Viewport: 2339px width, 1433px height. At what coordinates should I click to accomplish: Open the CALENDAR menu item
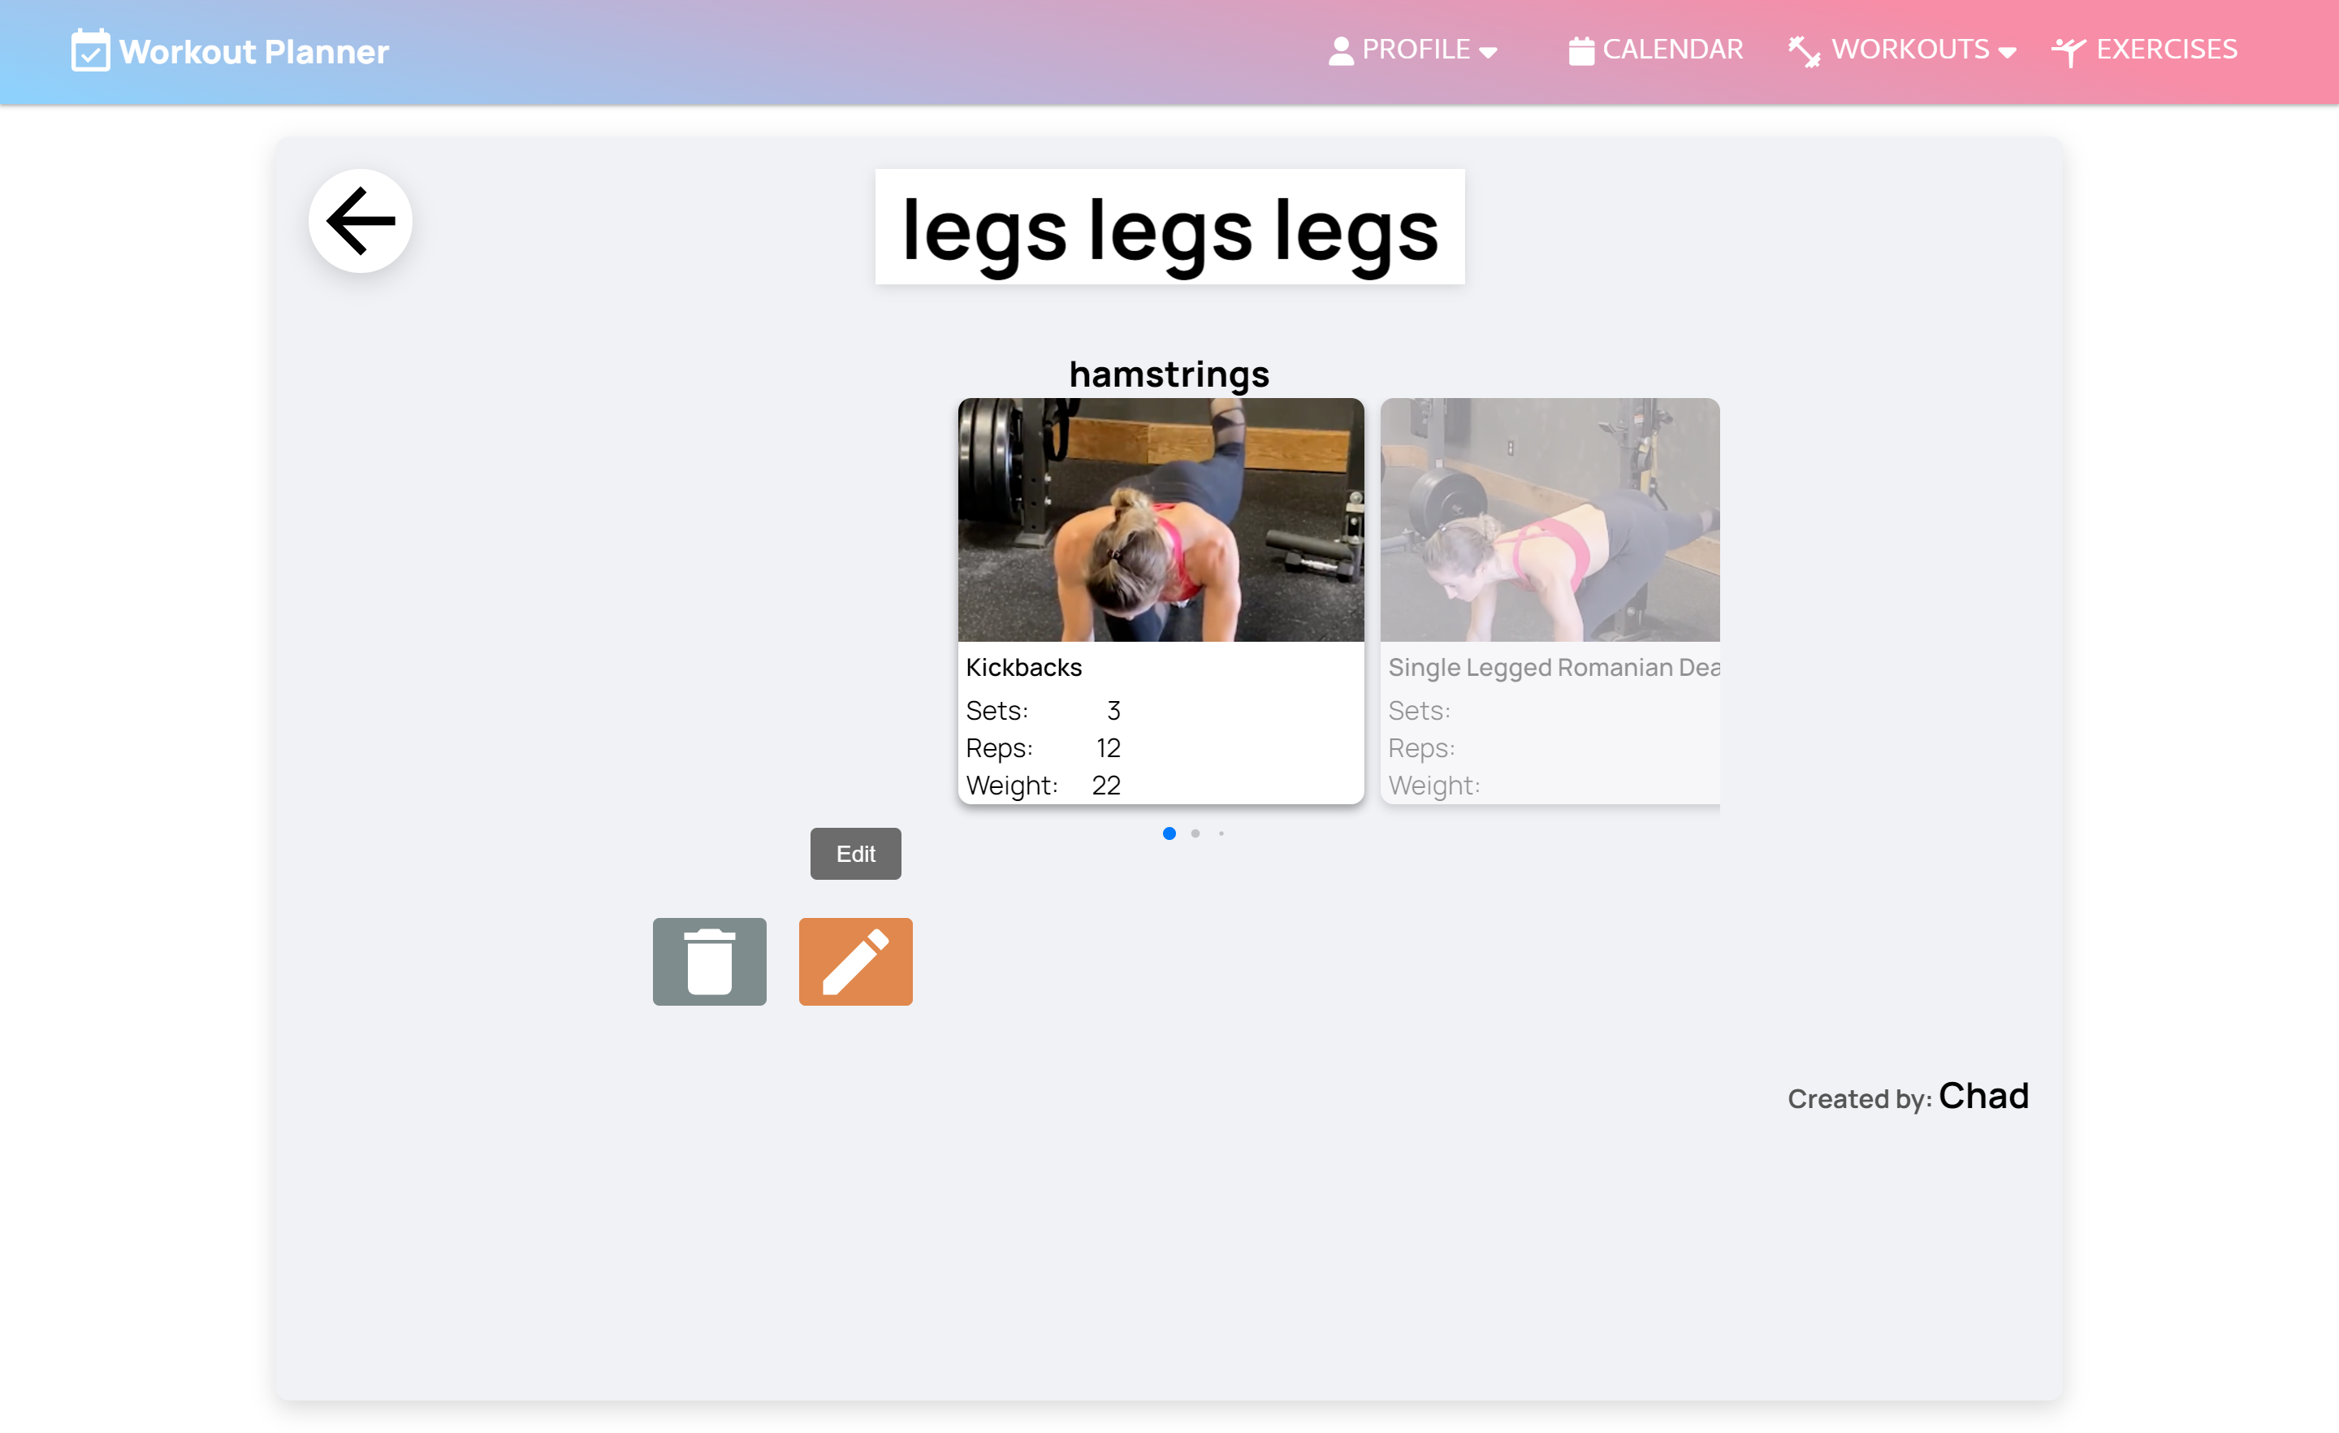point(1671,50)
